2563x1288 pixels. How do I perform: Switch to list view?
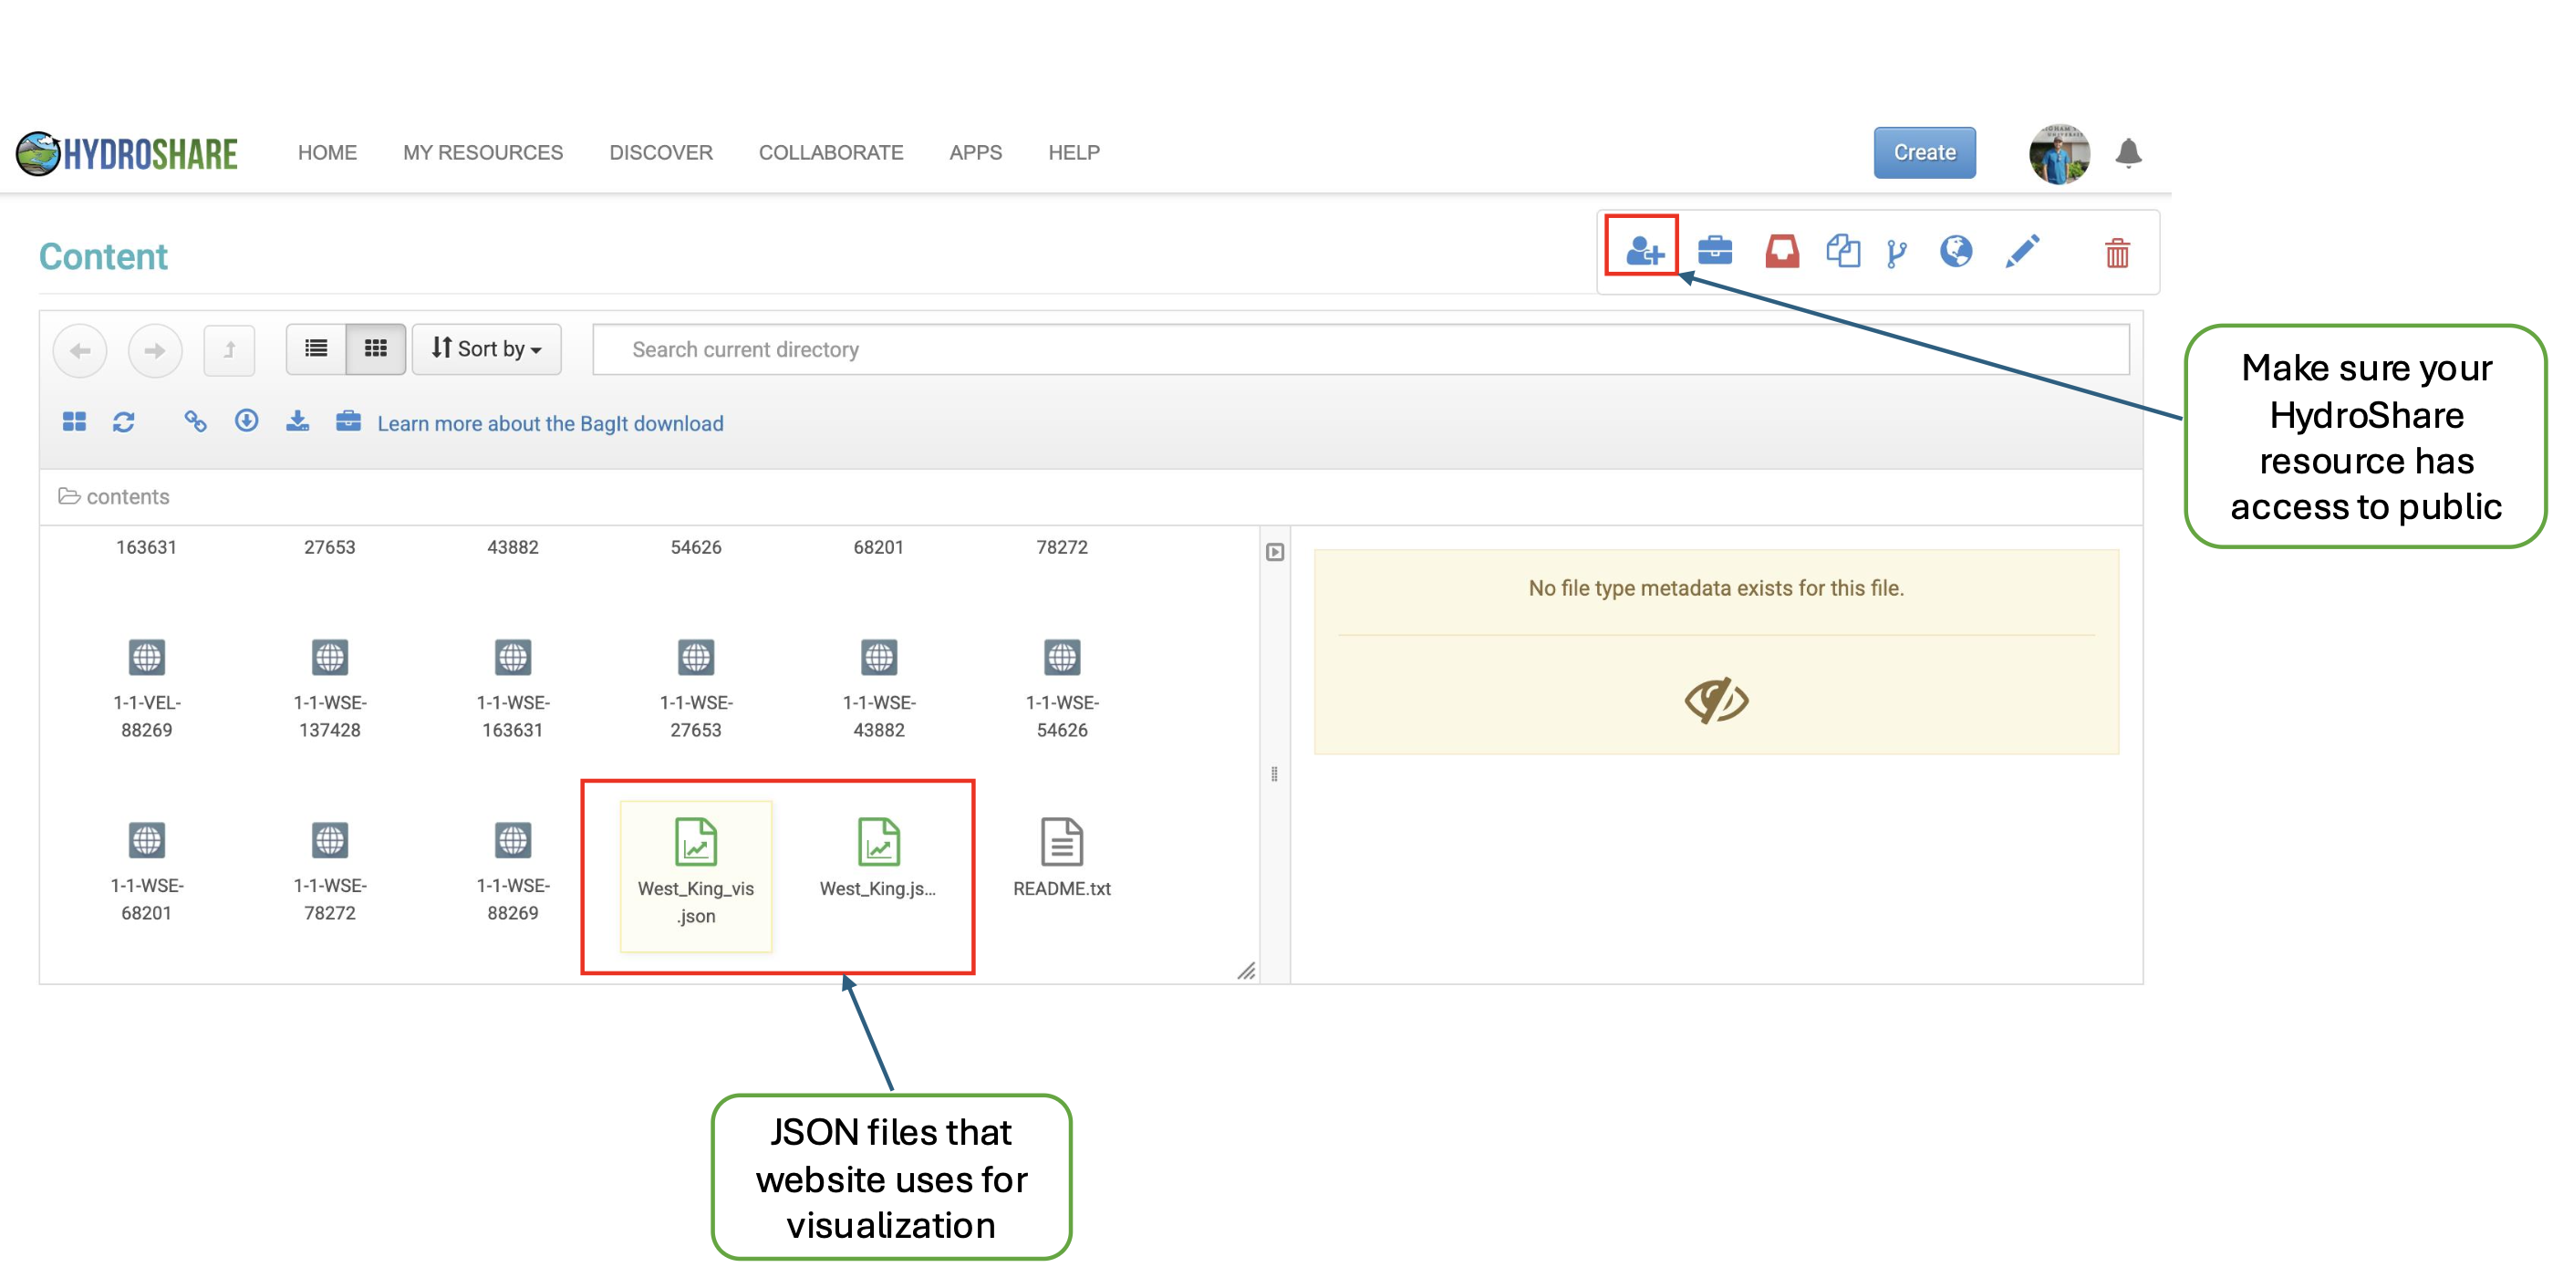[316, 348]
